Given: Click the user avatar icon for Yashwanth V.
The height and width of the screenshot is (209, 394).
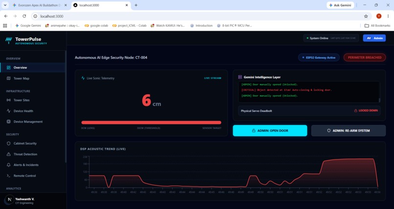Looking at the screenshot, I should (9, 200).
